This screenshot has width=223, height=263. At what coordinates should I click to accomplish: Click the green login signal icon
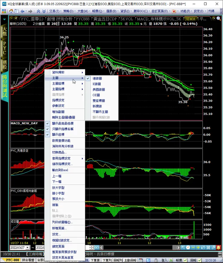[171, 260]
